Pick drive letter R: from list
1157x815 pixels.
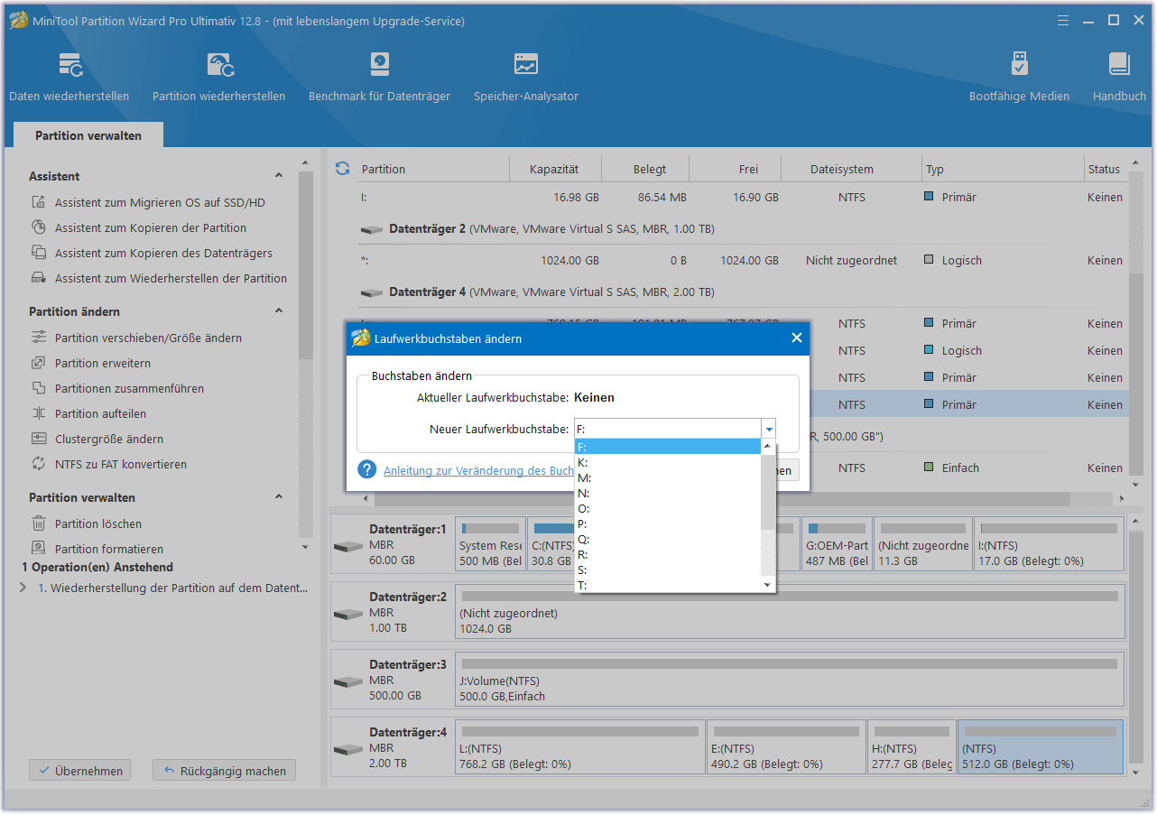[x=668, y=554]
